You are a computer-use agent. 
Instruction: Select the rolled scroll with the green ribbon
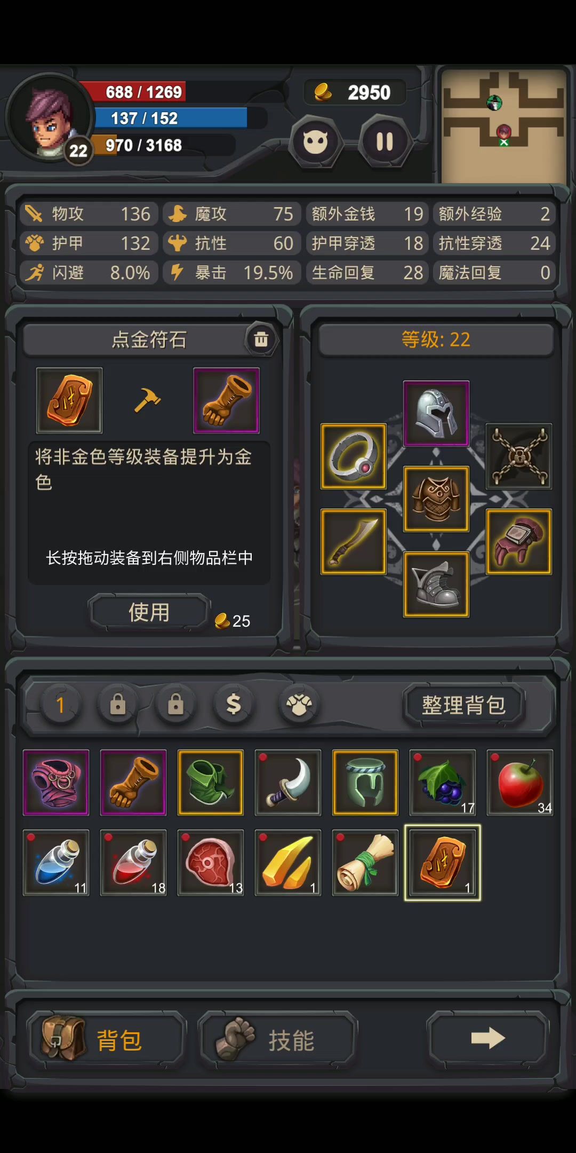(365, 863)
